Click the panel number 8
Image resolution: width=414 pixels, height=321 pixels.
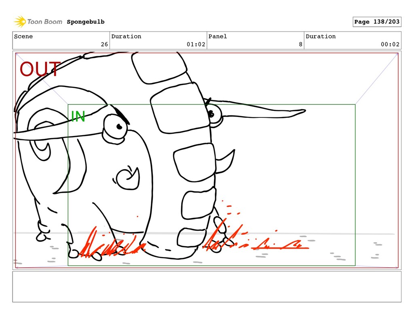(300, 45)
